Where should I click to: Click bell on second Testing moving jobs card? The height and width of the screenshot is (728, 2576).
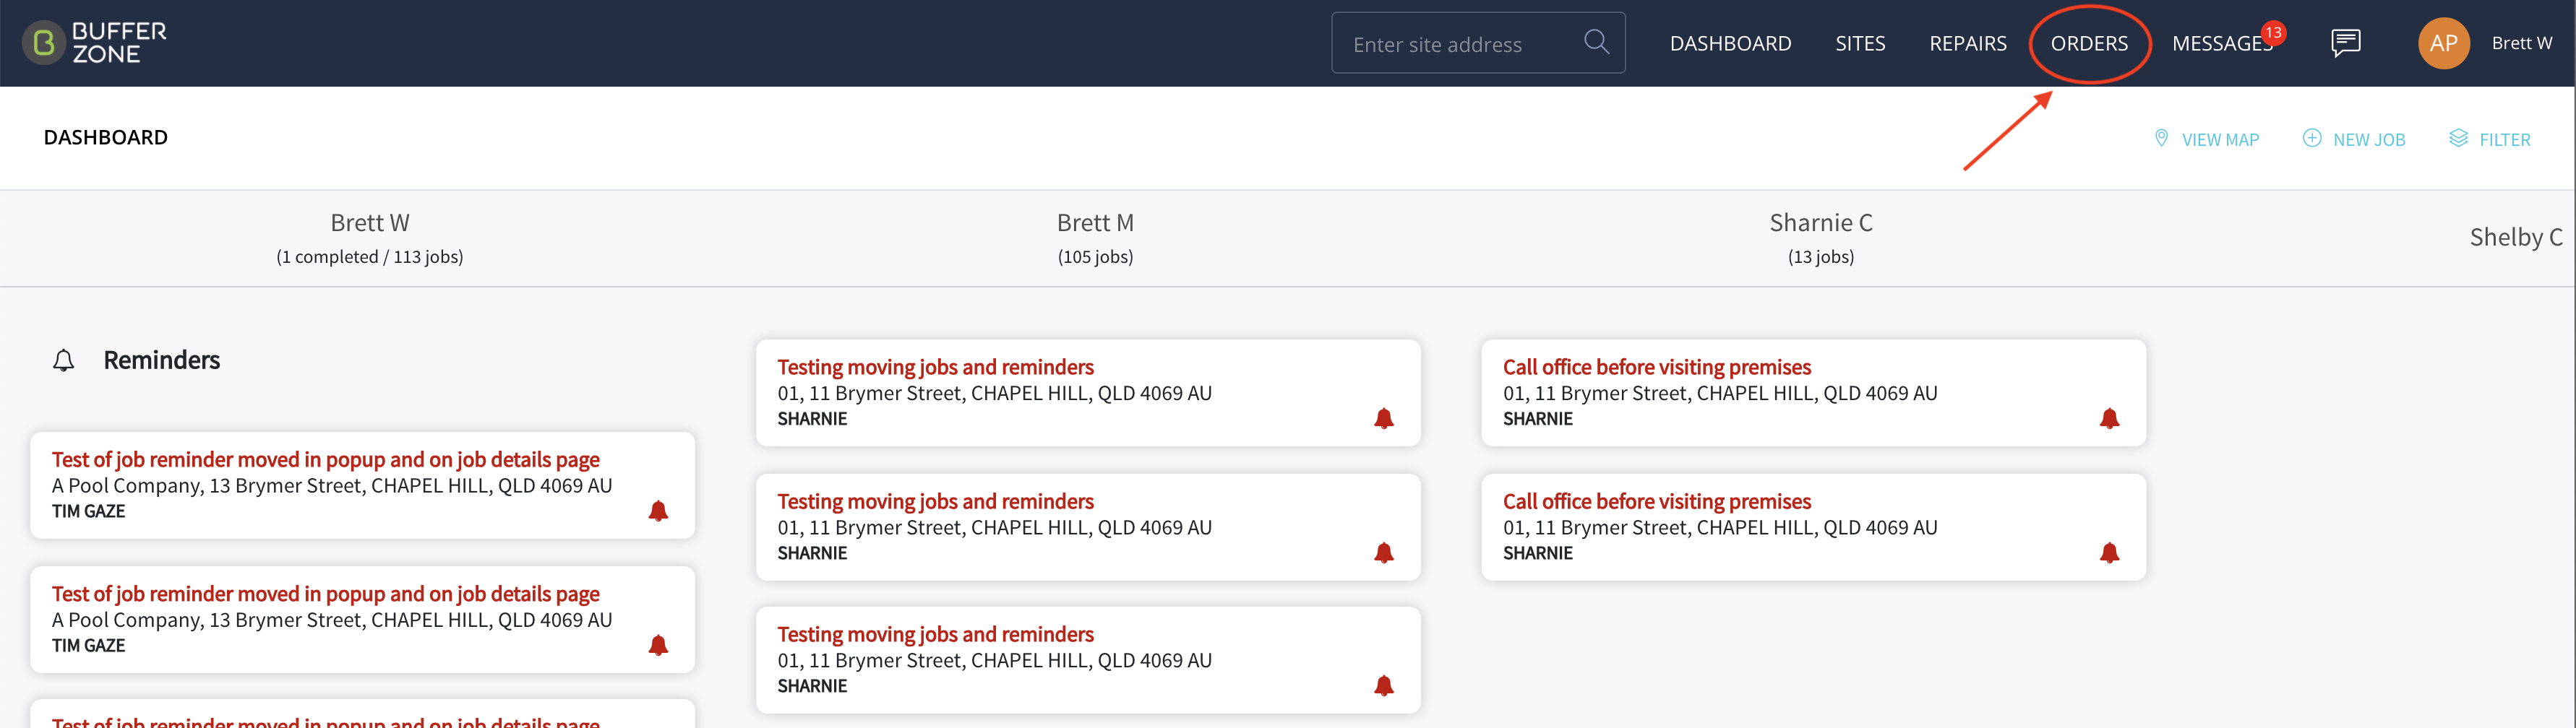point(1384,552)
